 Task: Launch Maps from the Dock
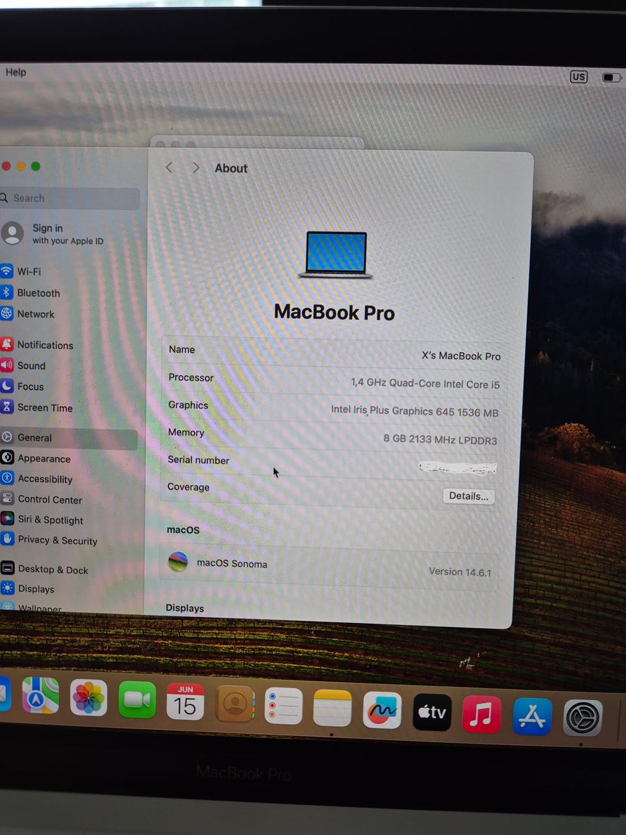pos(40,695)
